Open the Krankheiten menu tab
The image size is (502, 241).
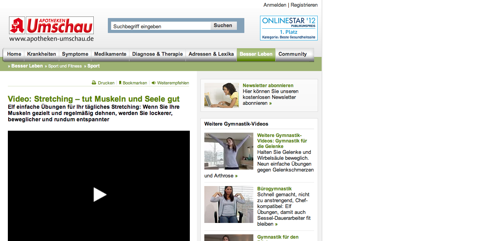[42, 54]
